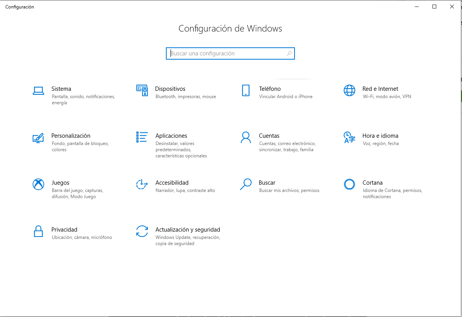Click the 'Ubicación, cámara, micrófono' description
The height and width of the screenshot is (317, 462).
(x=82, y=237)
